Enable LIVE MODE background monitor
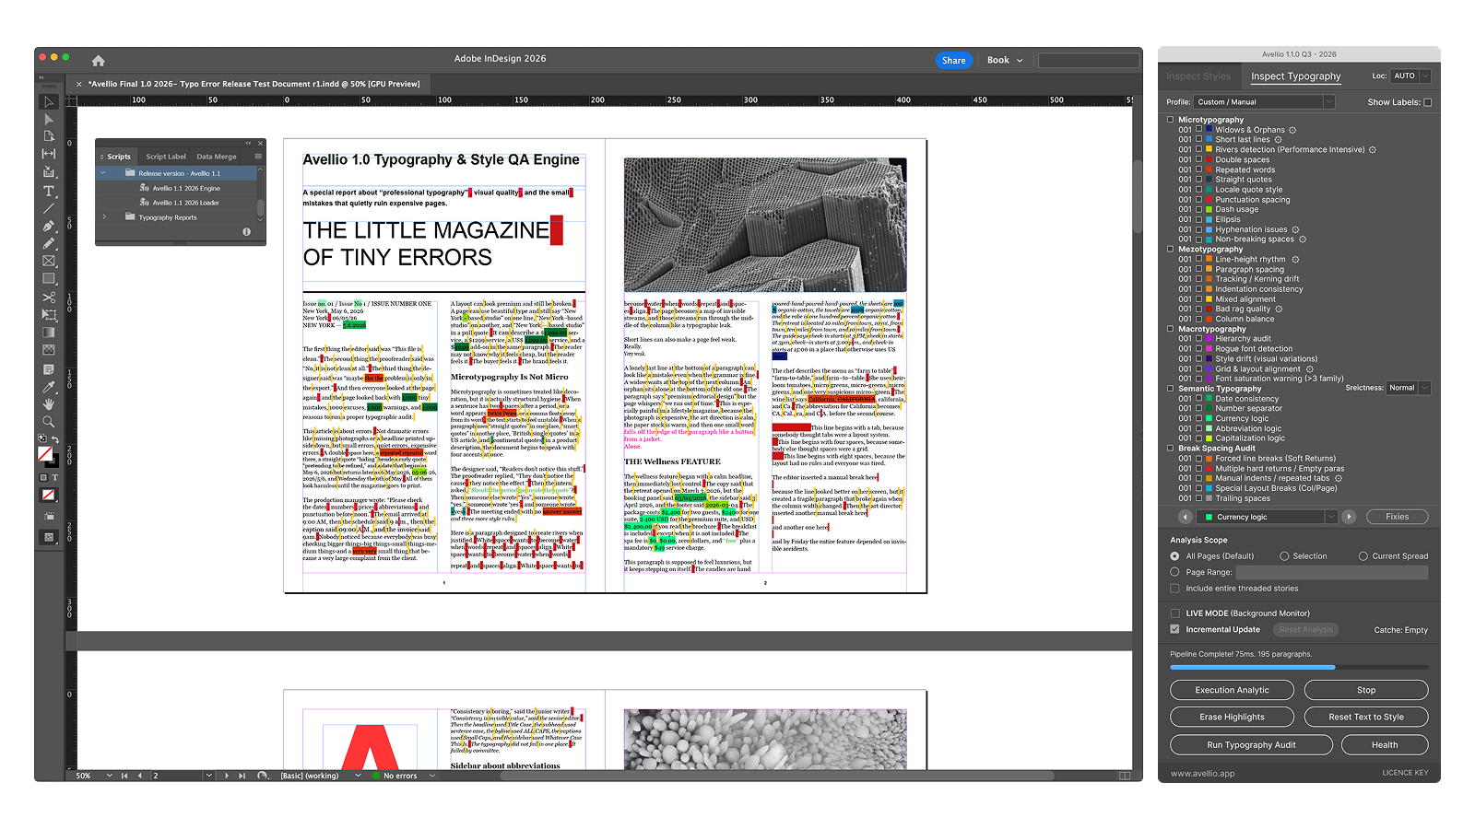 [1174, 613]
